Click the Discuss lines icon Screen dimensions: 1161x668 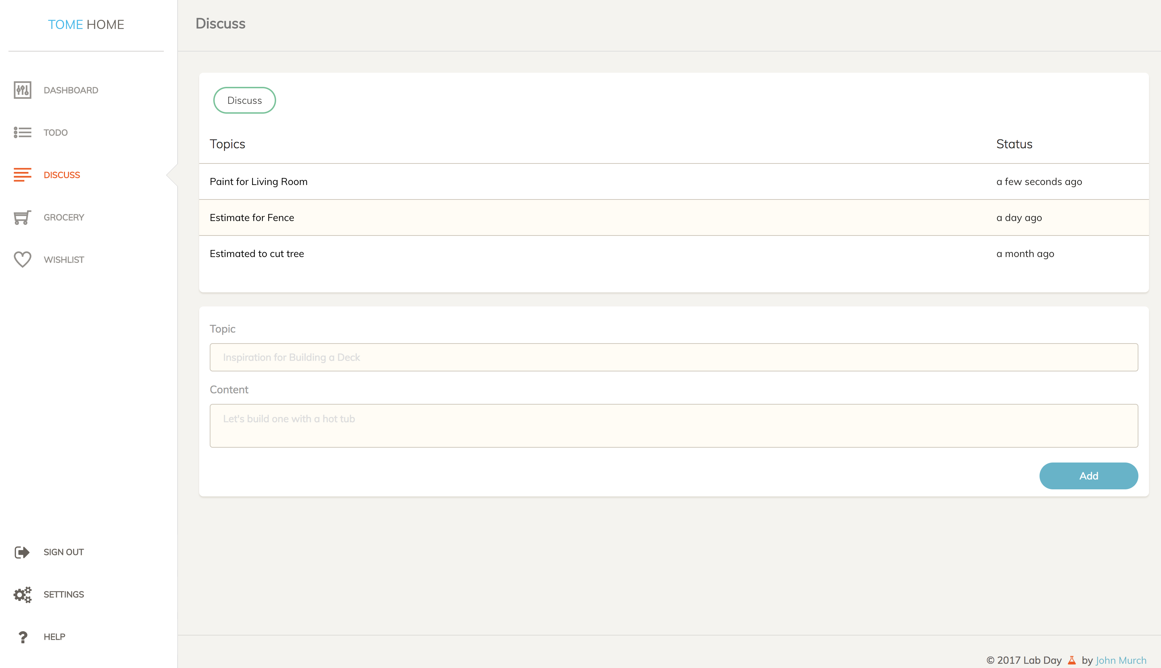[23, 175]
